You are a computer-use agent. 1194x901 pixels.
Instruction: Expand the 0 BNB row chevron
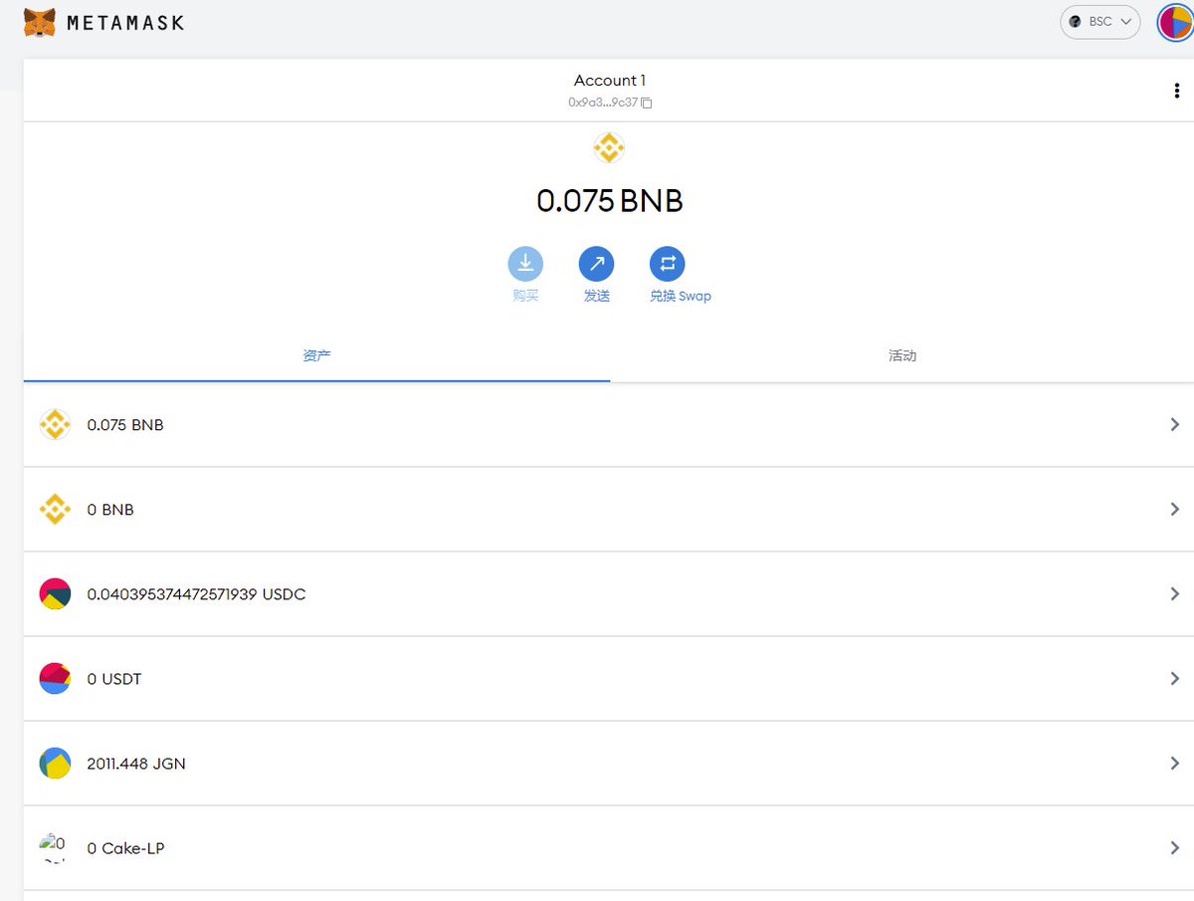coord(1175,510)
